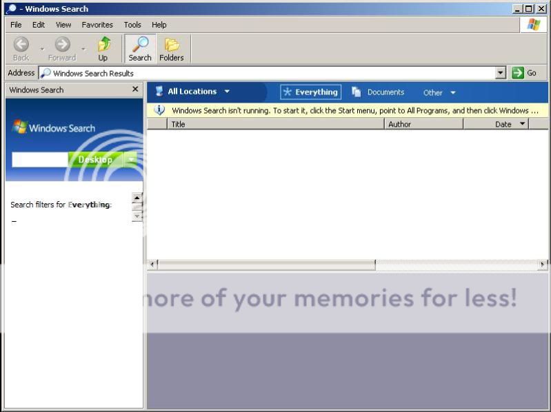Click the info icon in notification bar
The height and width of the screenshot is (412, 551).
[x=159, y=110]
